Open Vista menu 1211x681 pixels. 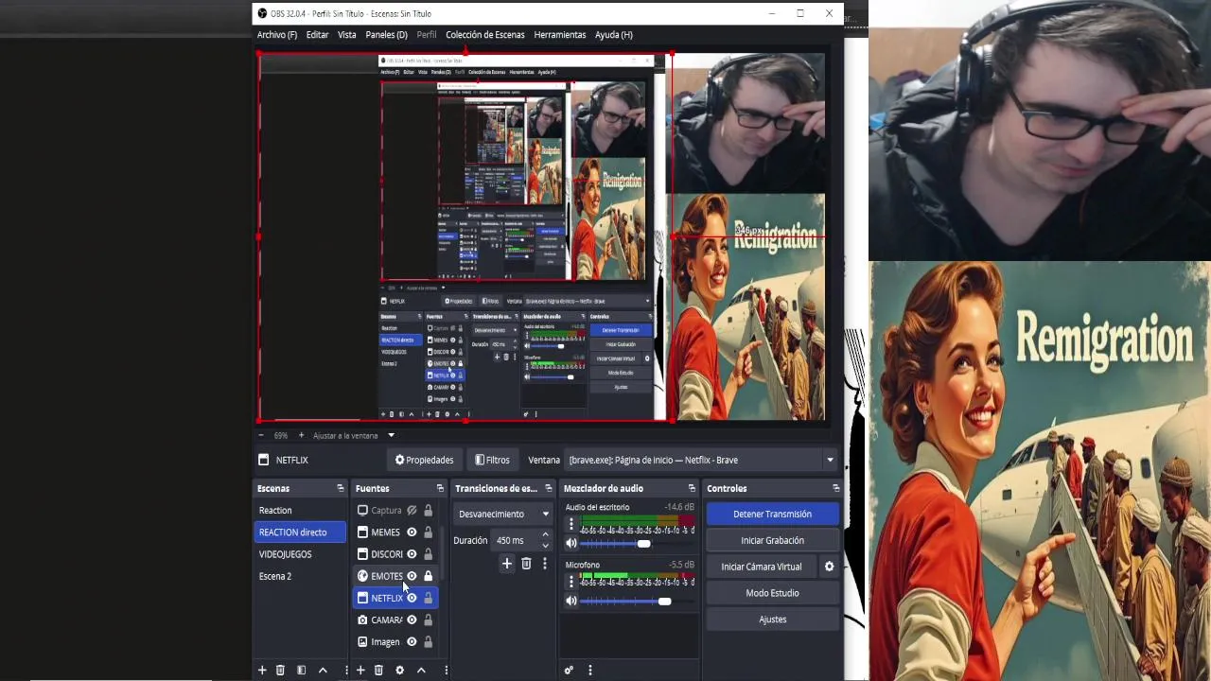coord(347,34)
